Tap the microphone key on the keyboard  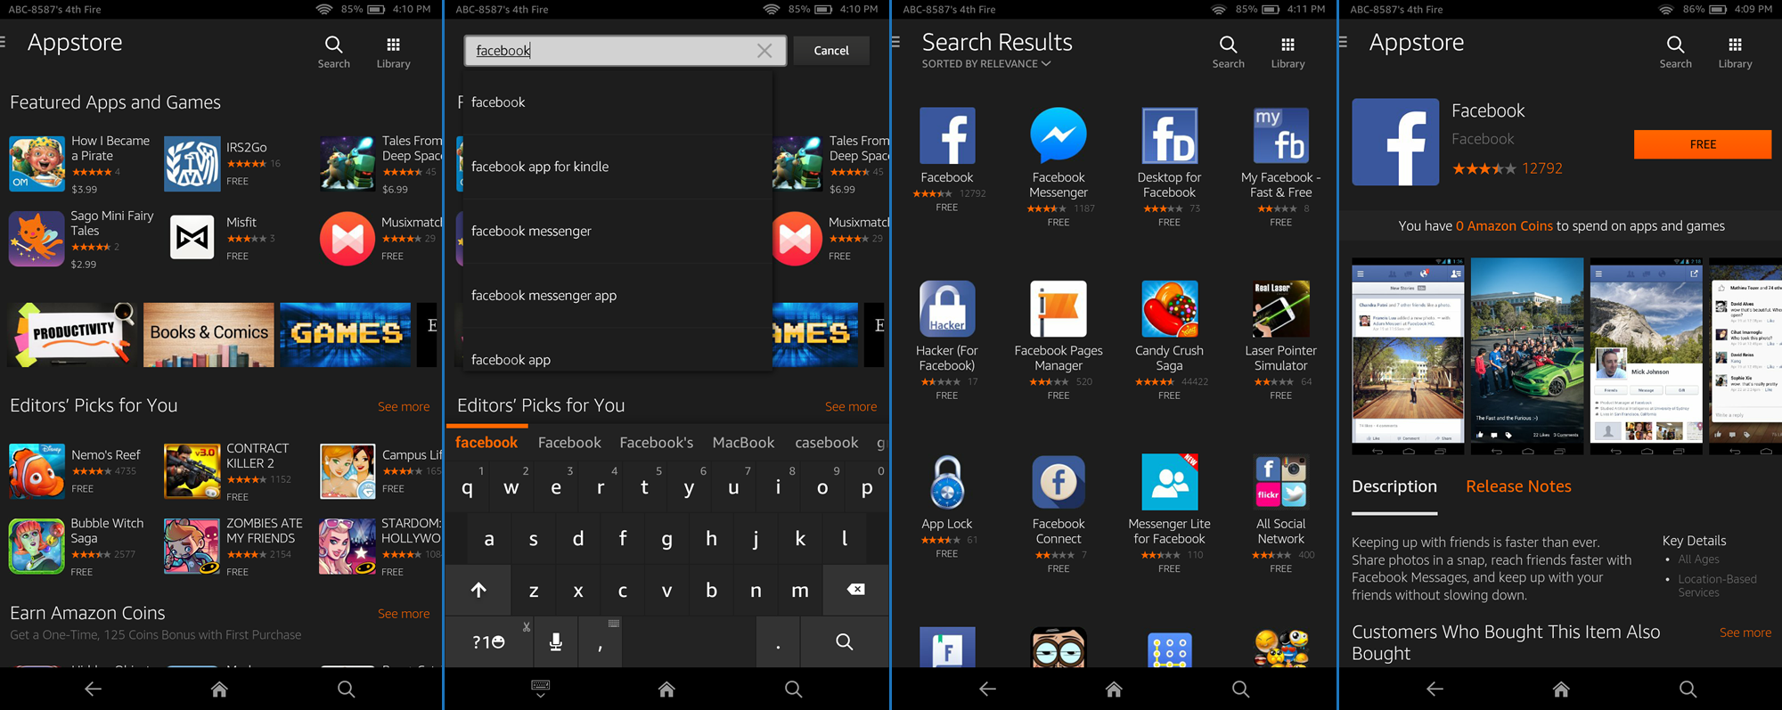(x=555, y=641)
